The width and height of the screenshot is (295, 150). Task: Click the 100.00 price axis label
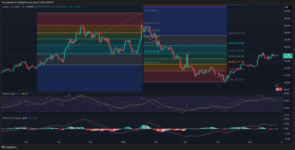(287, 83)
